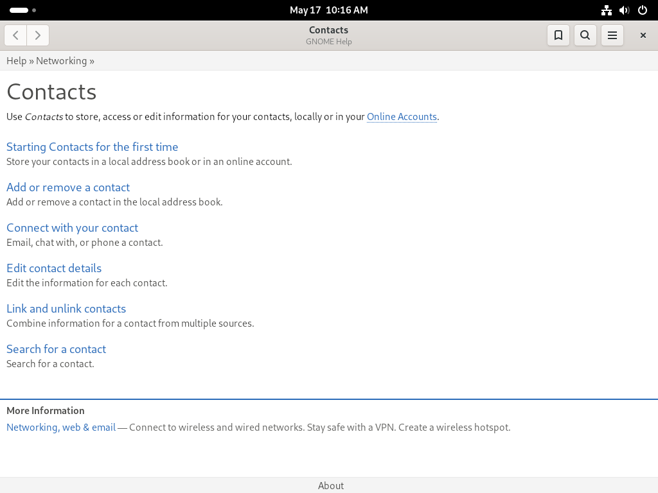Go to the Help breadcrumb

click(16, 61)
